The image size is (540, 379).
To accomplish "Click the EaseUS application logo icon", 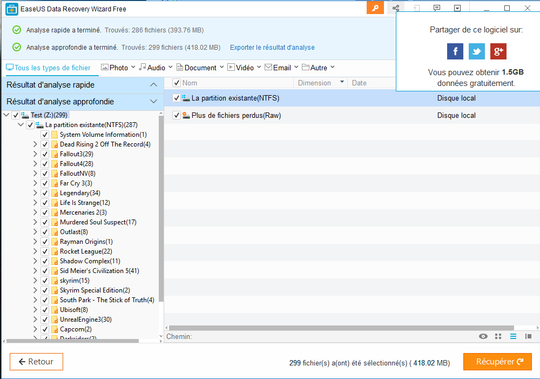I will [x=12, y=9].
